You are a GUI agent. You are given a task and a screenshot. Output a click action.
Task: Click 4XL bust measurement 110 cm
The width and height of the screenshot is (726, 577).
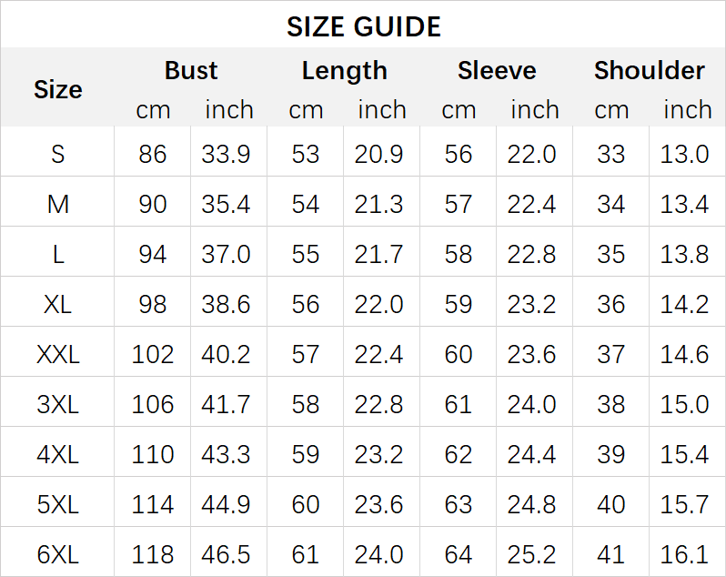pos(153,454)
